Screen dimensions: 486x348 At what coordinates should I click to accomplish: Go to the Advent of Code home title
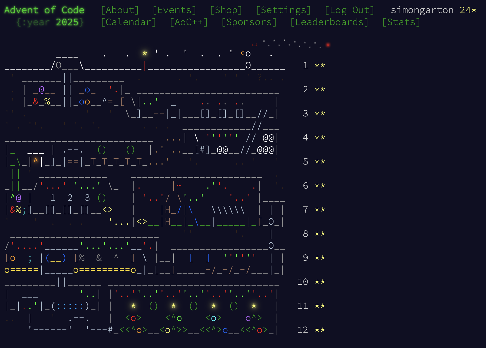click(44, 10)
